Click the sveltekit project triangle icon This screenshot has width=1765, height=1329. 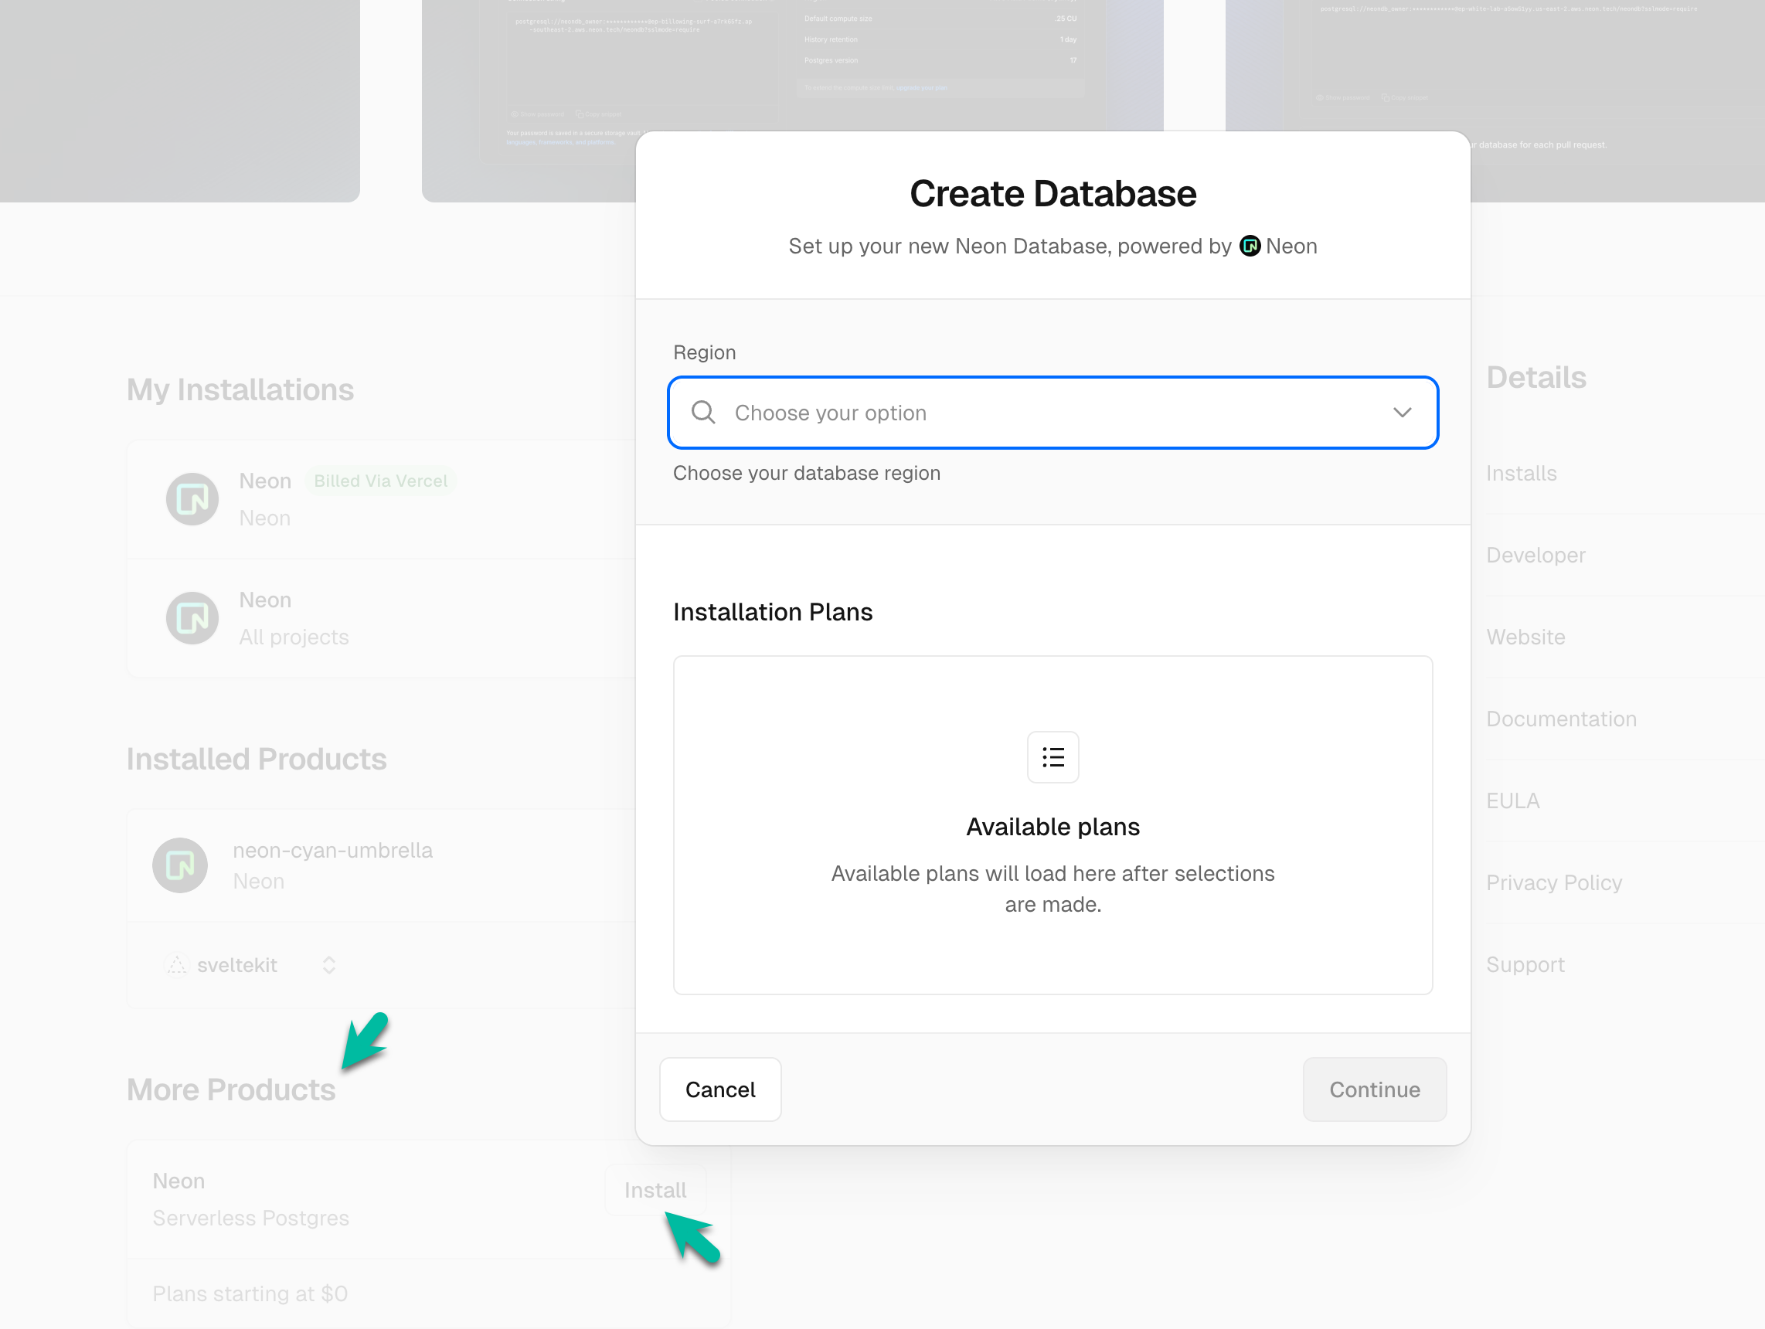176,965
